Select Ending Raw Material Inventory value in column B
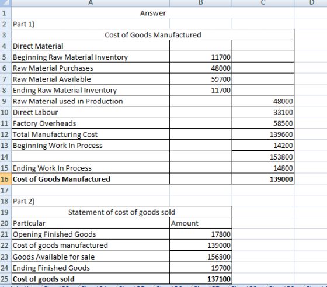 [x=201, y=90]
